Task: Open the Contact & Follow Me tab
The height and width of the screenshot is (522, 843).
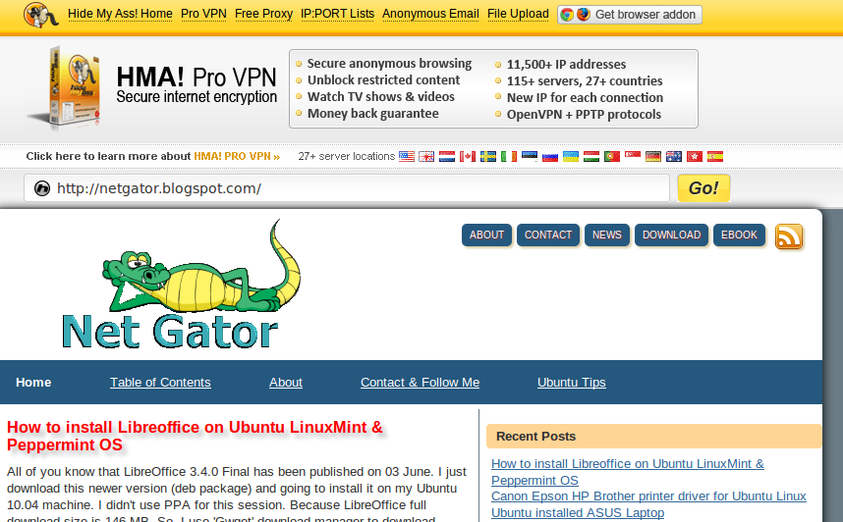Action: (420, 383)
